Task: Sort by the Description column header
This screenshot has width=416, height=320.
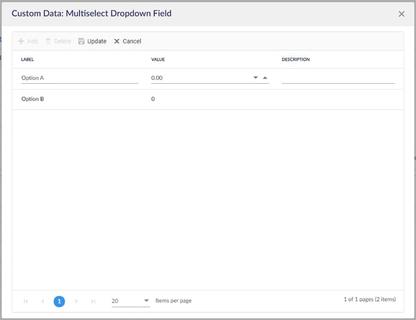Action: (x=296, y=60)
